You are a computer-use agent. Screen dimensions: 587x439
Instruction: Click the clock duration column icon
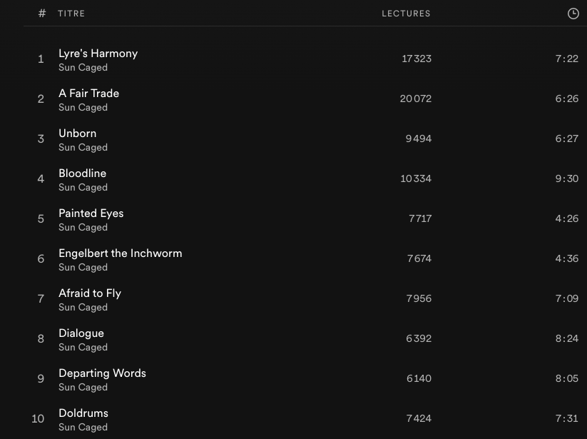573,14
